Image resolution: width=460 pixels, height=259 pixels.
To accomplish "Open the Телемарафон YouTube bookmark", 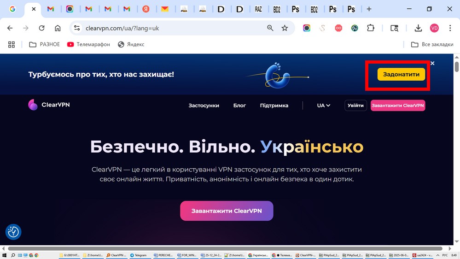I will pos(88,45).
